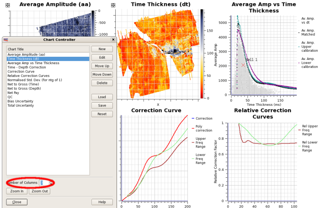
Task: Choose Relative Correction Curves from the list
Action: [28, 76]
